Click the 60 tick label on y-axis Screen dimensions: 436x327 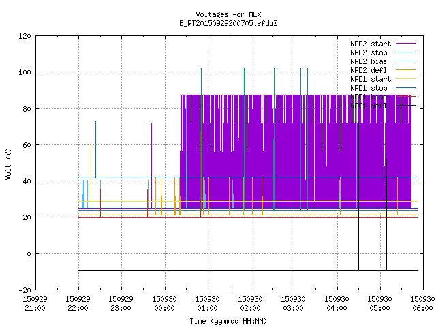(x=27, y=145)
